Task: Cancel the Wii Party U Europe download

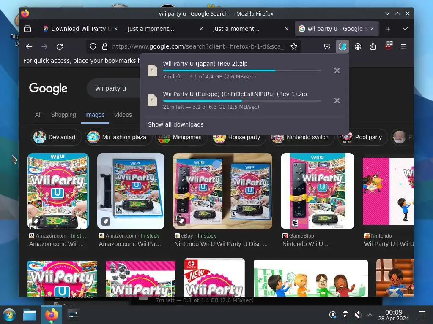Action: 337,100
